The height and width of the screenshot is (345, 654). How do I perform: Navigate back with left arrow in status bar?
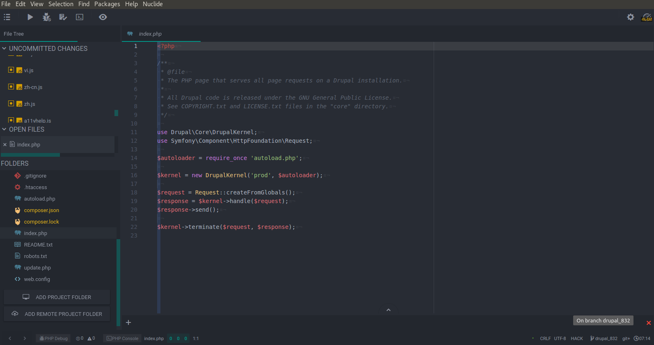click(x=10, y=338)
